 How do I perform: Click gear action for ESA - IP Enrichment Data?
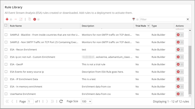pyautogui.click(x=178, y=79)
